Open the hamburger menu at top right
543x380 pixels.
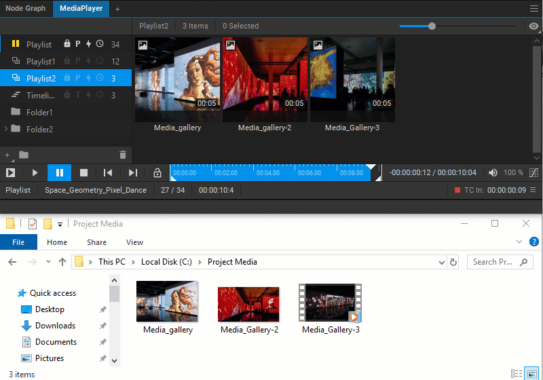click(x=533, y=8)
